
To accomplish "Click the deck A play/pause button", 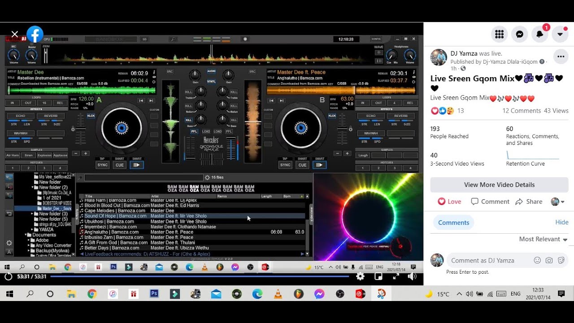I will [x=136, y=165].
